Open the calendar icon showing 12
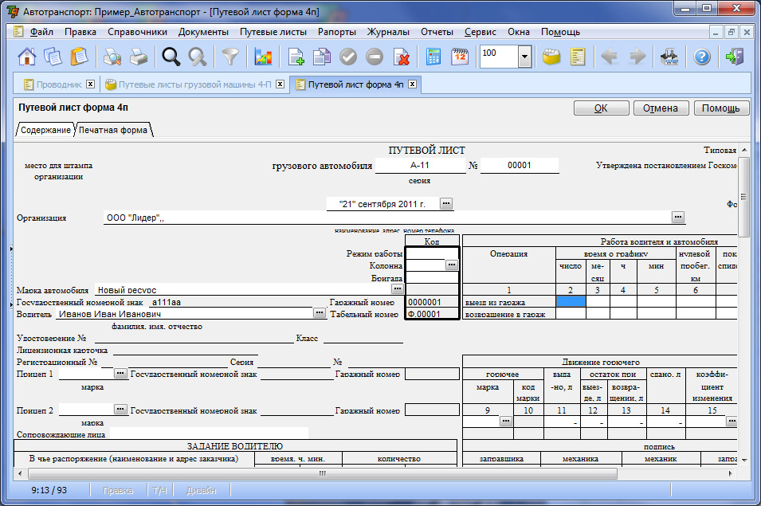 460,57
